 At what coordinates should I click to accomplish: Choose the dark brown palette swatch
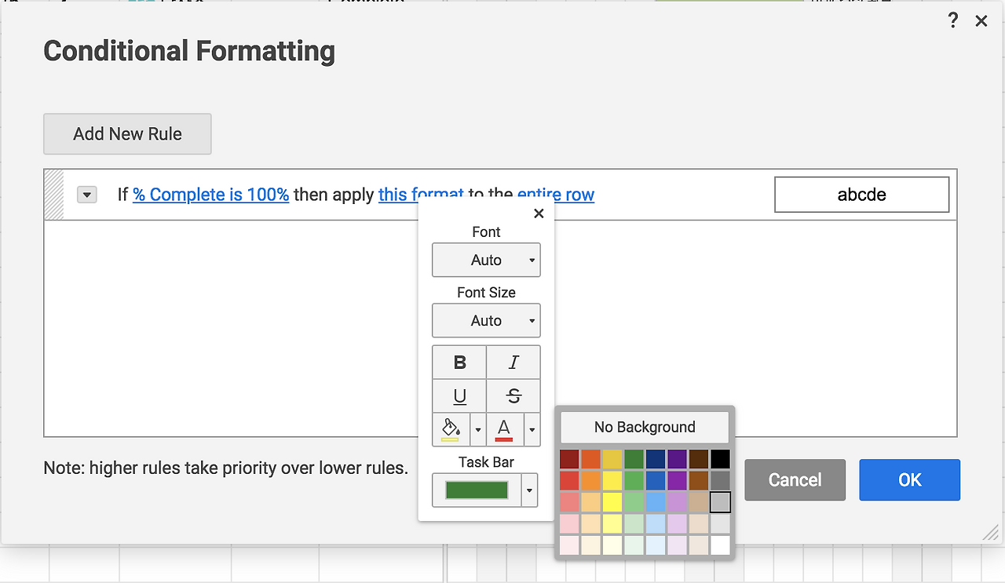699,459
